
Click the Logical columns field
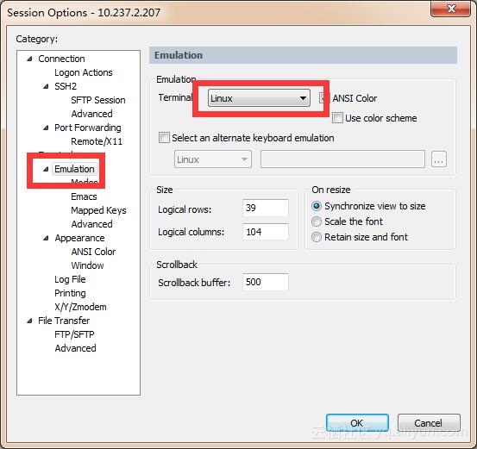[x=266, y=232]
